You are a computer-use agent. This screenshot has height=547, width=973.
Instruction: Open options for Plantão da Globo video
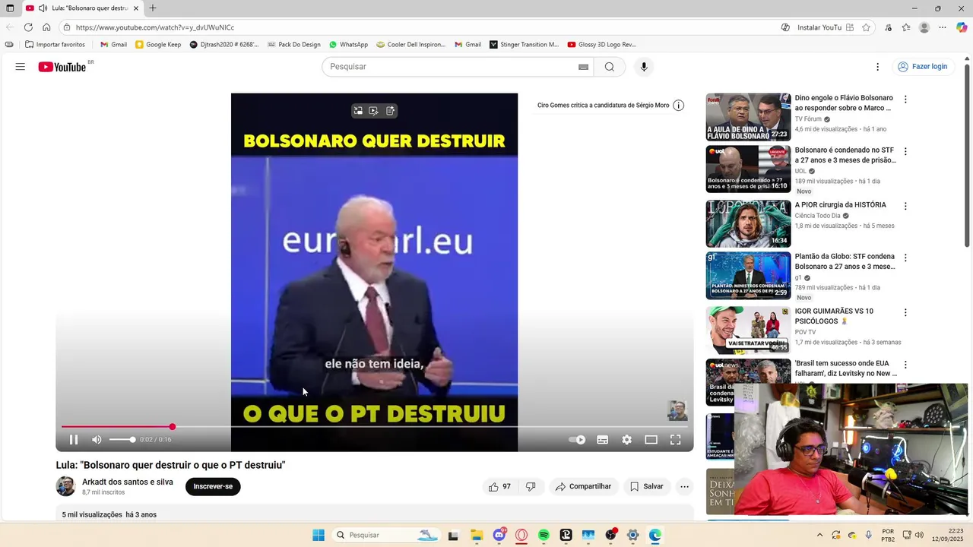point(905,258)
